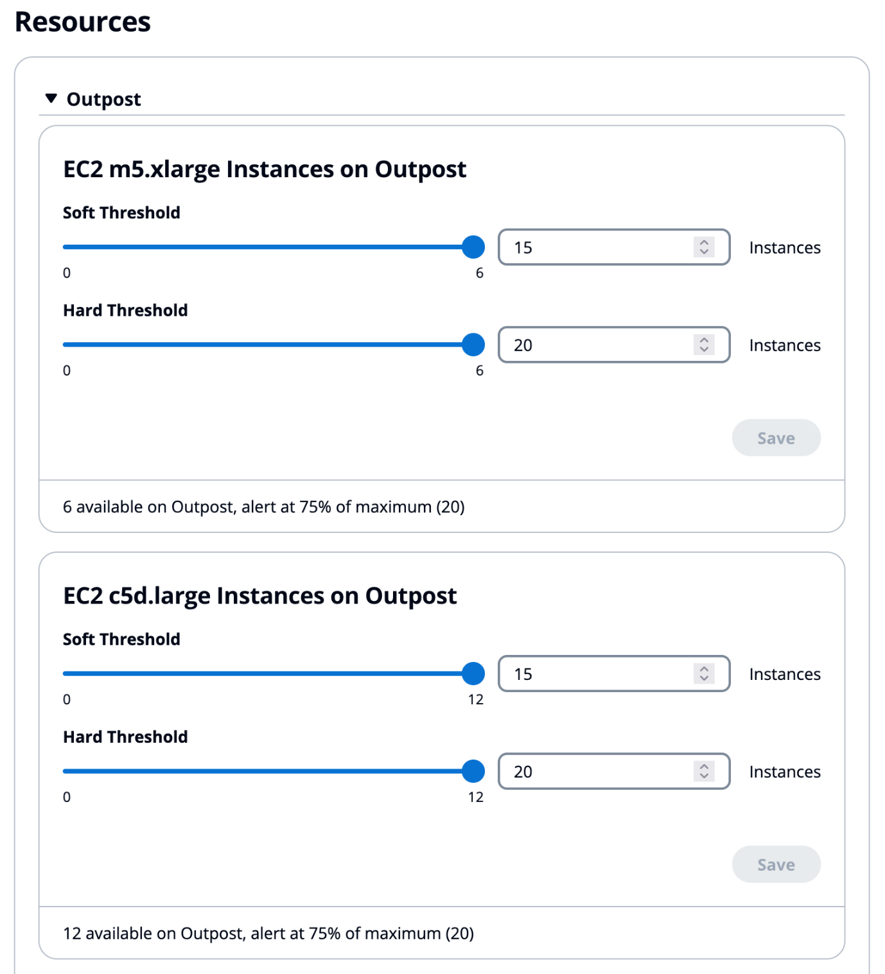
Task: Click m5.xlarge Hard Threshold slider handle
Action: click(x=473, y=345)
